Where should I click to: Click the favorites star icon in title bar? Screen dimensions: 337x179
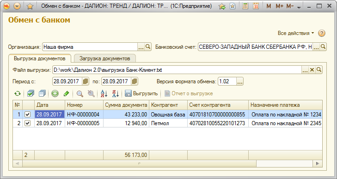[x=30, y=6]
